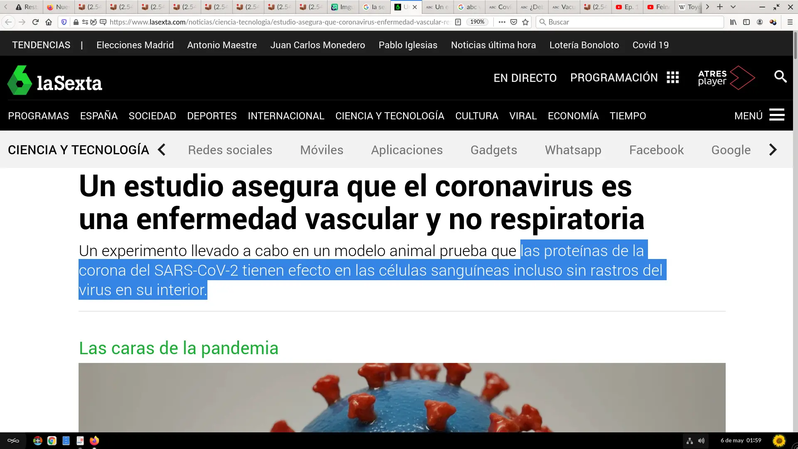Viewport: 798px width, 449px height.
Task: Open Lotería Bonoloto trending link
Action: [584, 45]
